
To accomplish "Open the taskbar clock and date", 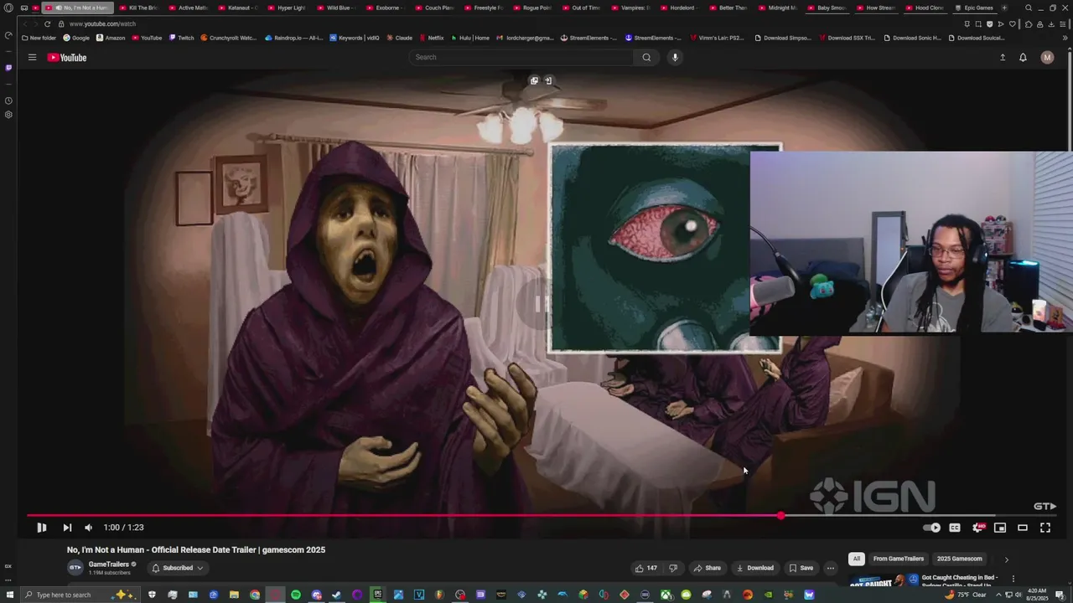I will click(x=1038, y=595).
